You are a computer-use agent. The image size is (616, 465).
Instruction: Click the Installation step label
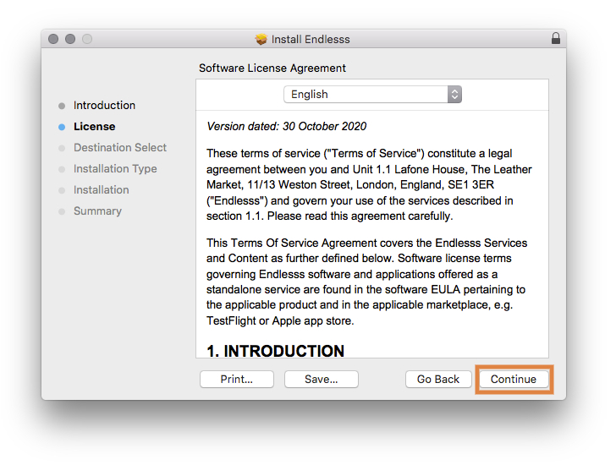[101, 190]
